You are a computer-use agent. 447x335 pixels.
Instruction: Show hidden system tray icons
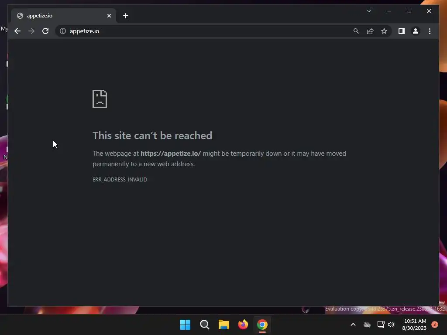click(353, 325)
